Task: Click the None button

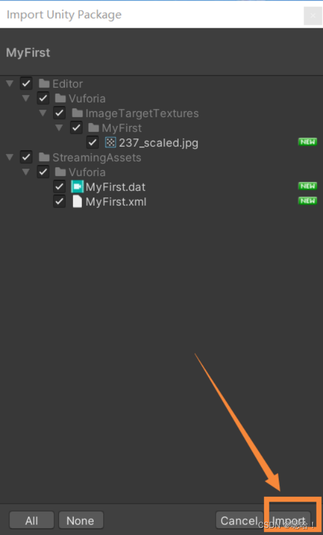Action: click(81, 520)
